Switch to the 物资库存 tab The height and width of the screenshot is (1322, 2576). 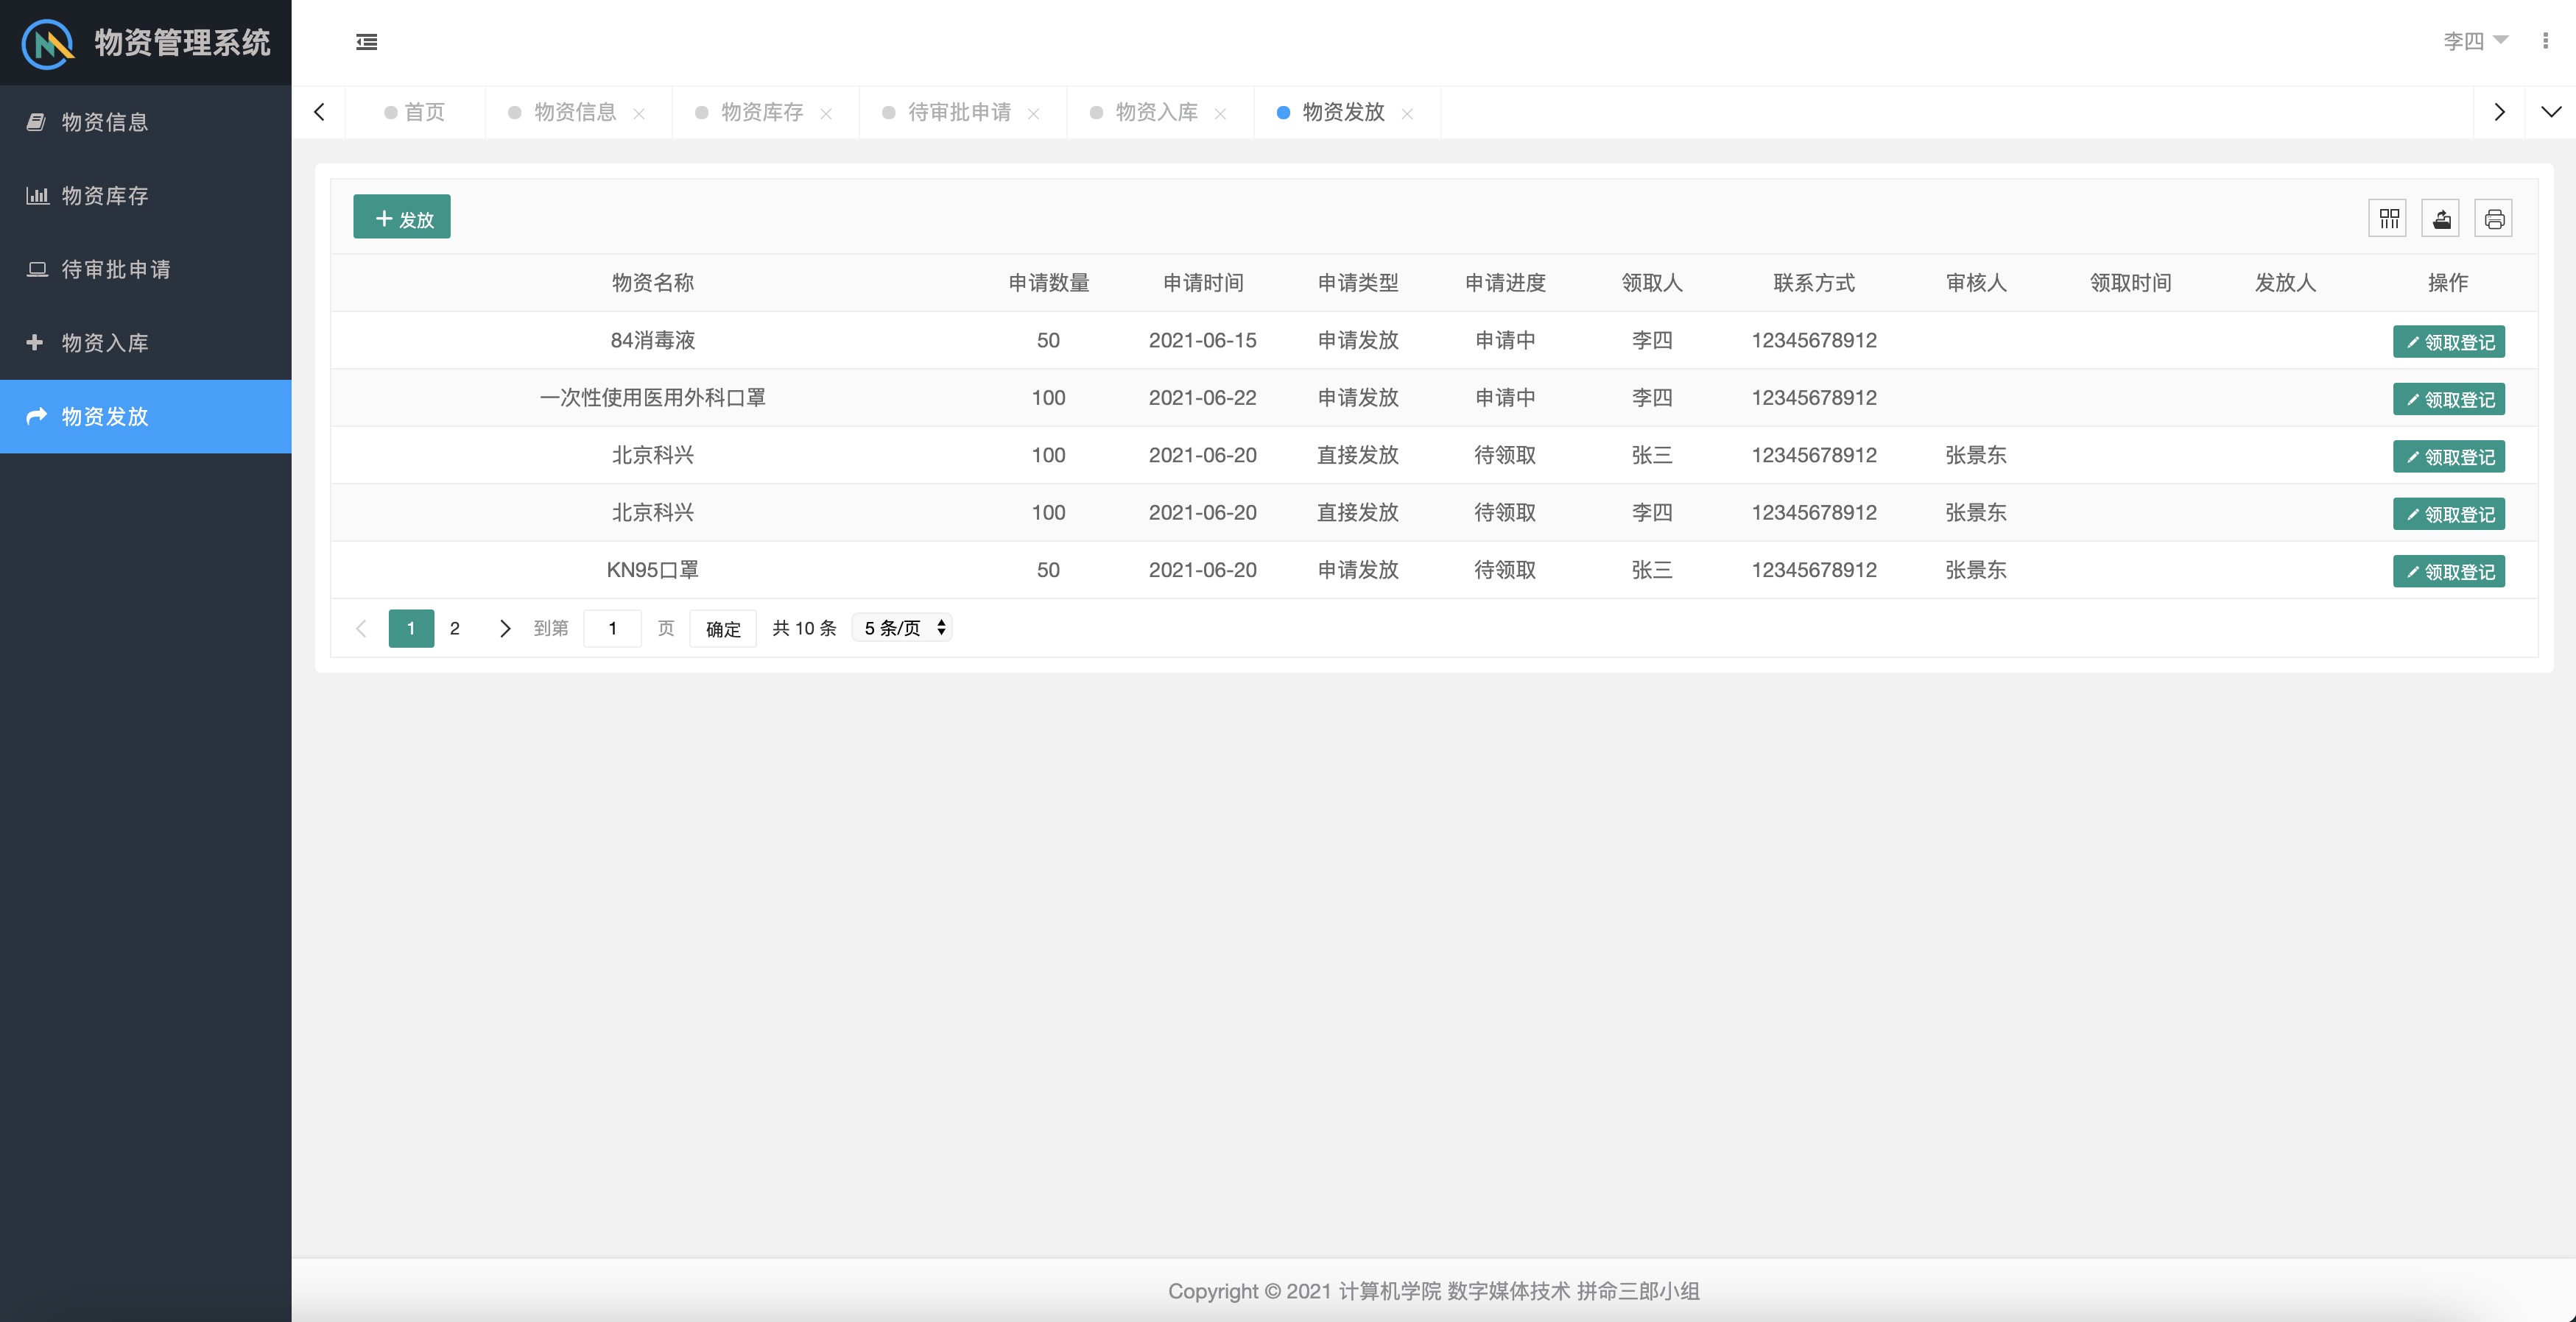point(761,112)
